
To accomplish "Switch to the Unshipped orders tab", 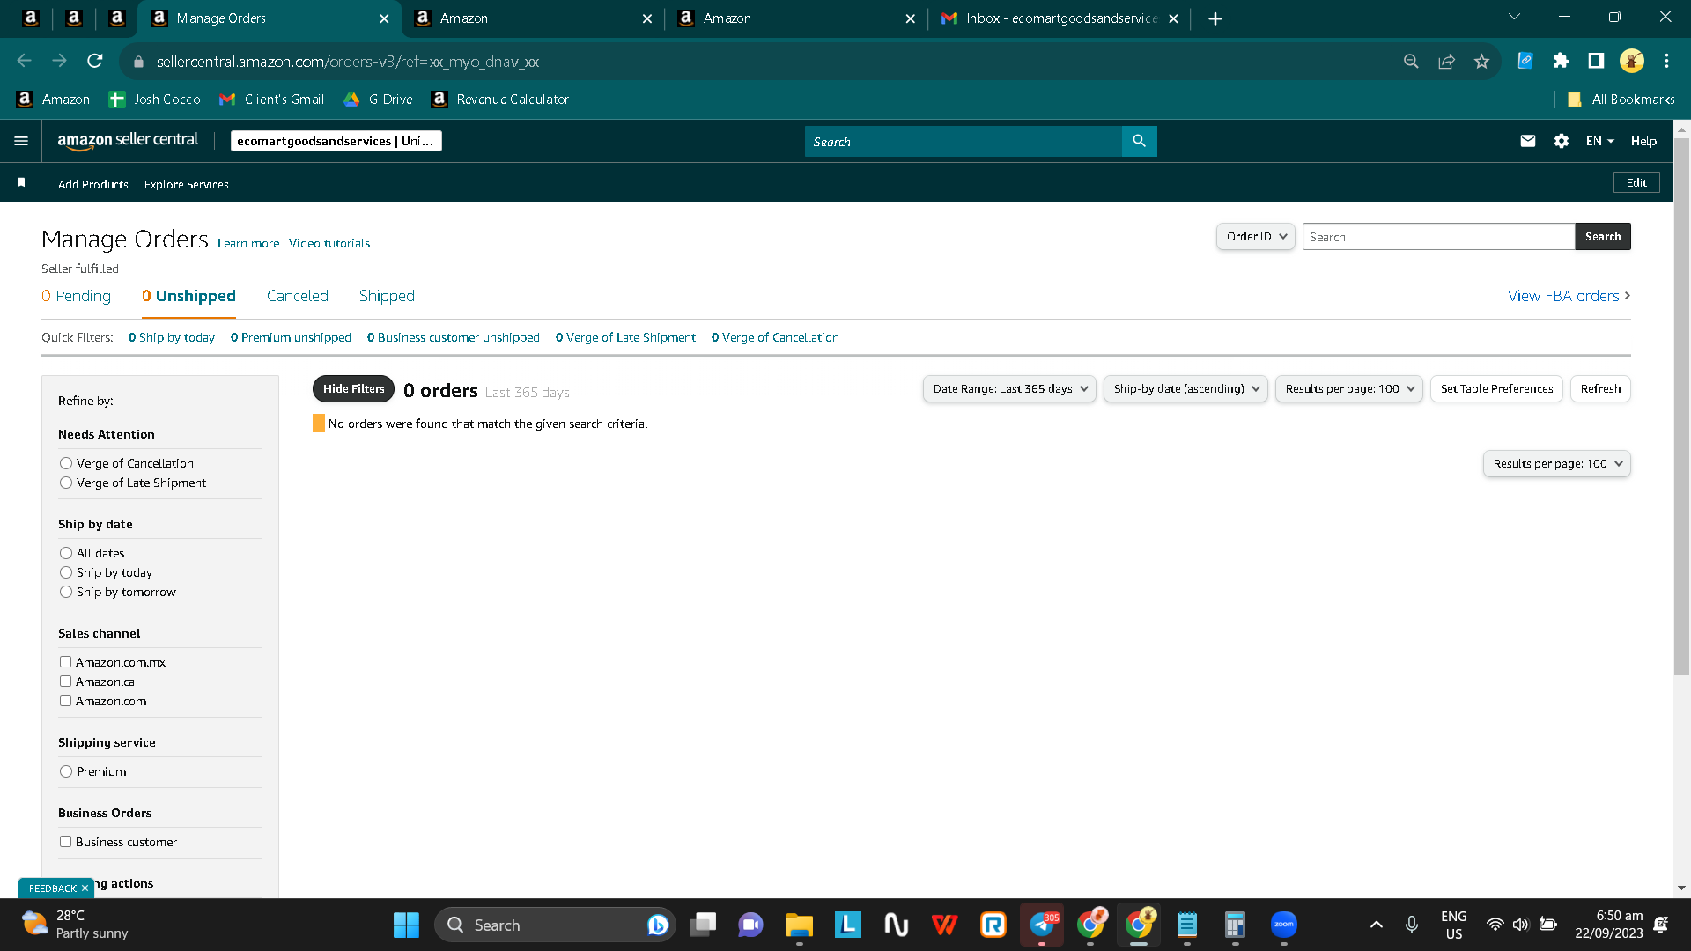I will (x=188, y=296).
